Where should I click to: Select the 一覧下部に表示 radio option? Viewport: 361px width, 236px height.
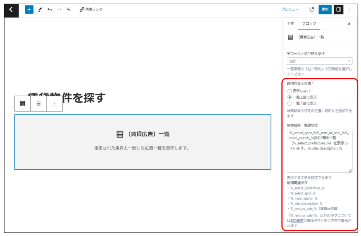coord(289,104)
